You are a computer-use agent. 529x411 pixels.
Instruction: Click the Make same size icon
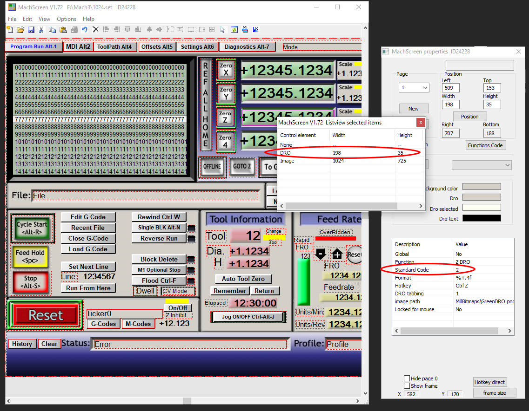[x=212, y=30]
